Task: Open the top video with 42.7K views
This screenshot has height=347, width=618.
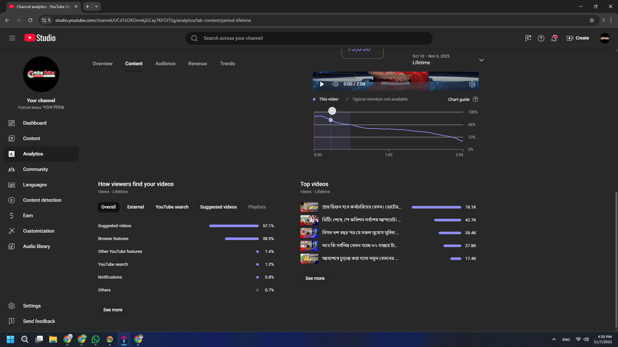Action: [x=388, y=220]
